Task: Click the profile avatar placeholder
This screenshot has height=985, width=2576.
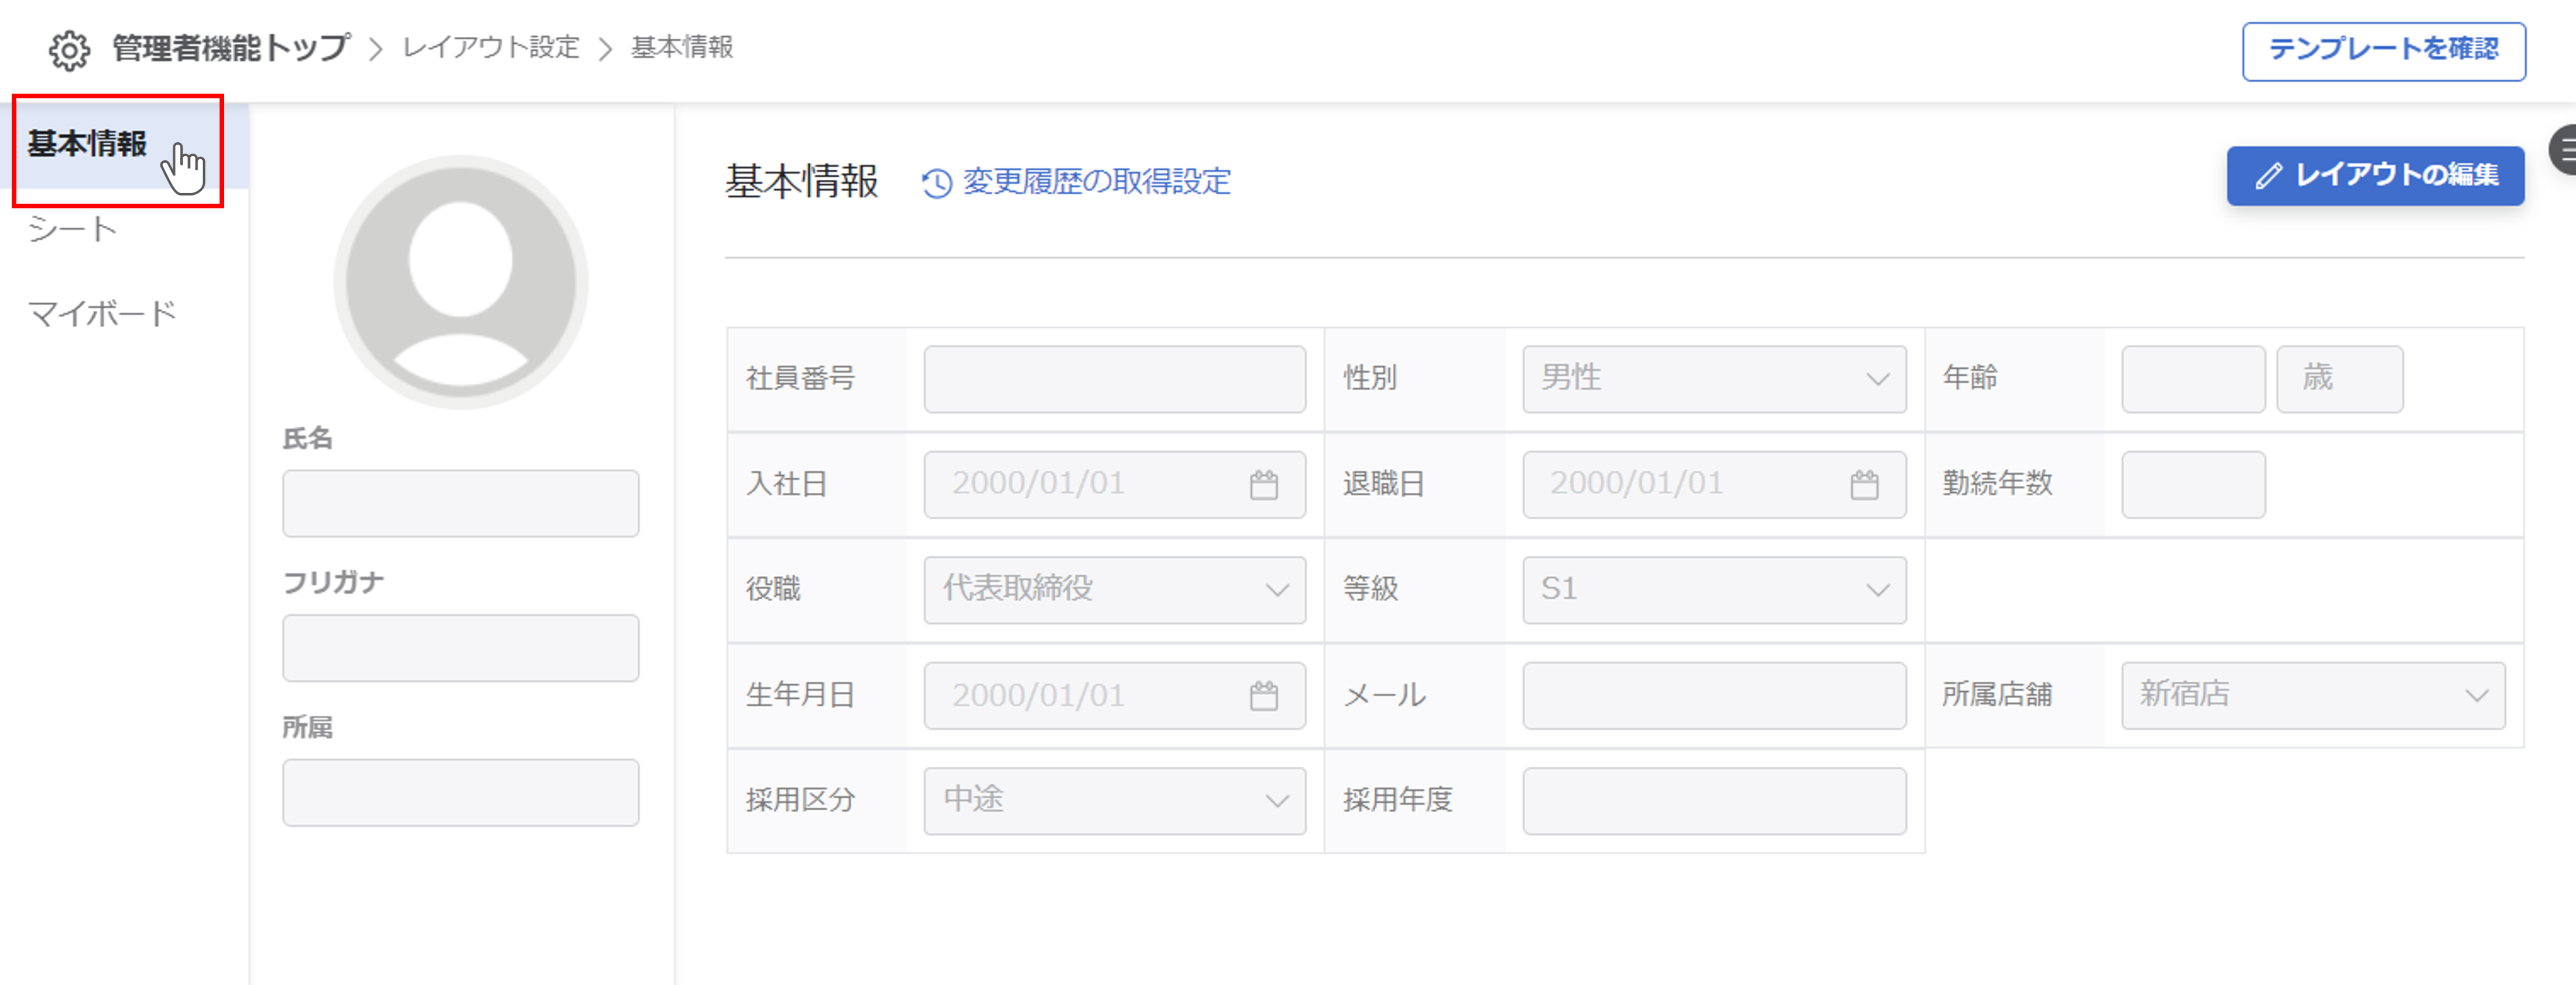Action: pos(460,281)
